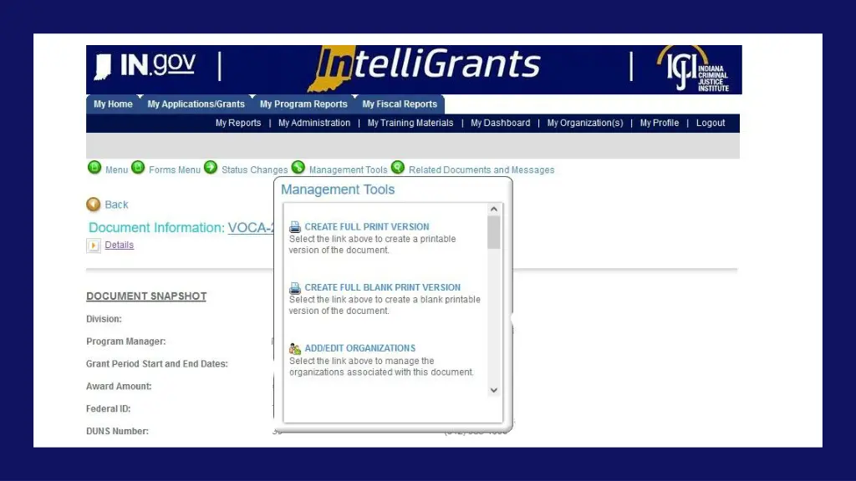
Task: Open the My Applications/Grants tab
Action: [196, 104]
